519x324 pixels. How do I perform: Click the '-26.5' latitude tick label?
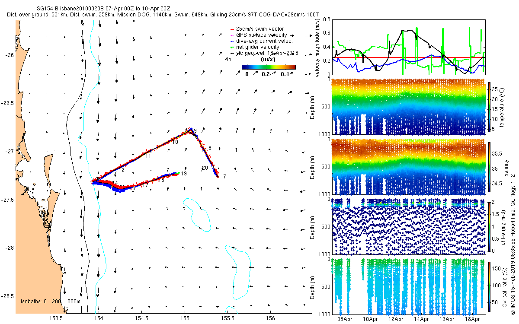(8, 103)
